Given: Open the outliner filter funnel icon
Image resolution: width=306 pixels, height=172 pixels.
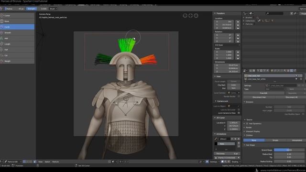Looking at the screenshot, I should tap(292, 13).
